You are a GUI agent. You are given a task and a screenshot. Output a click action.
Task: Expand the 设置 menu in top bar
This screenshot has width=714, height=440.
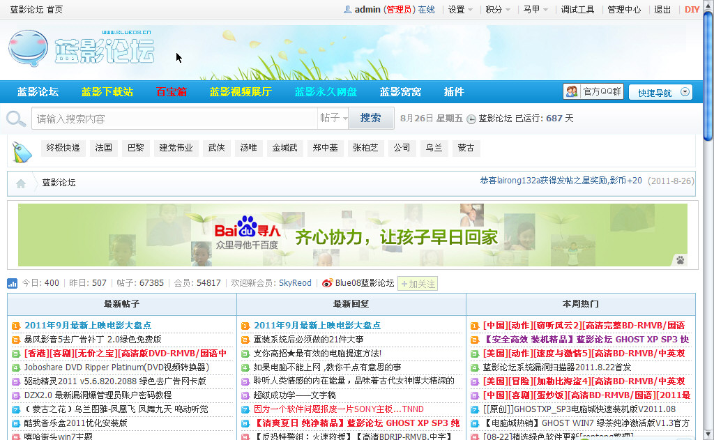(x=460, y=10)
